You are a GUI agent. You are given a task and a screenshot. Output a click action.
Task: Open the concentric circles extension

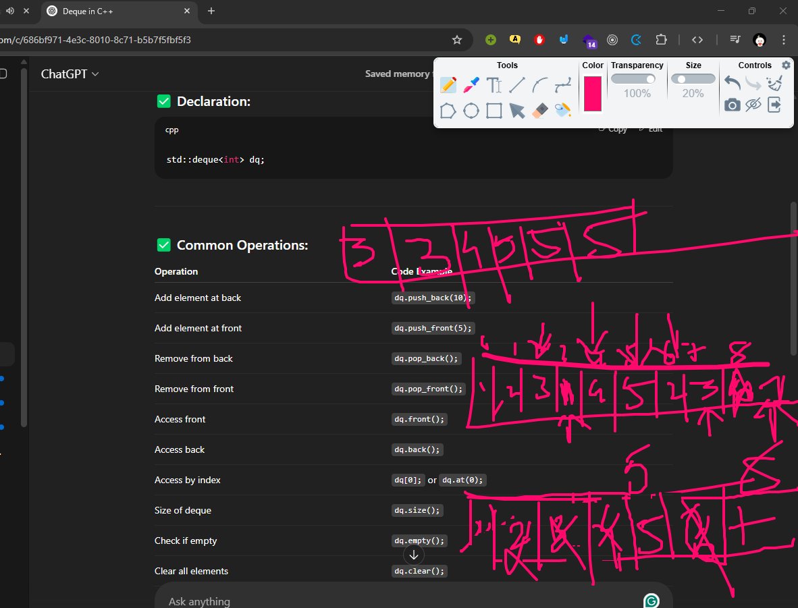(612, 40)
